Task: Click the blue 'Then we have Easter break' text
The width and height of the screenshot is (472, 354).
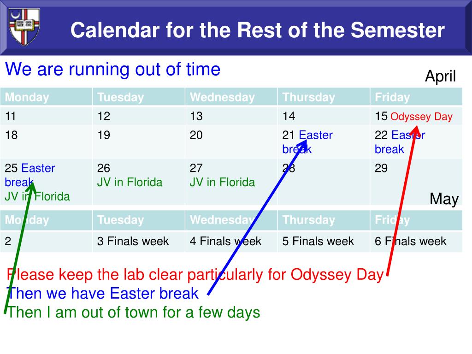Action: coord(102,293)
